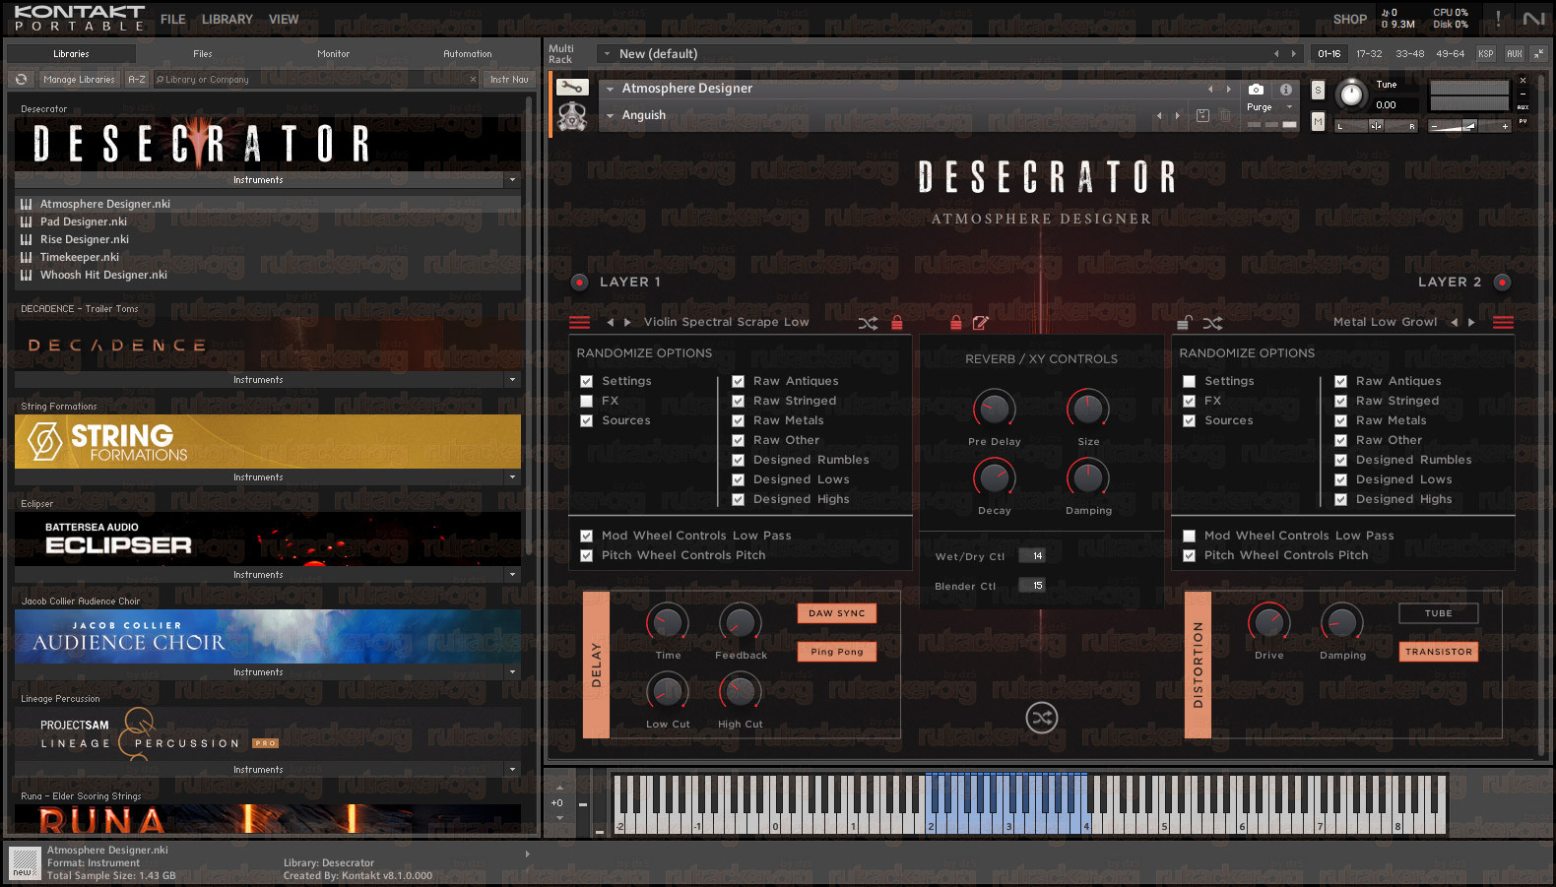This screenshot has width=1556, height=887.
Task: Open the Atmosphere Designer instrument dropdown
Action: (611, 89)
